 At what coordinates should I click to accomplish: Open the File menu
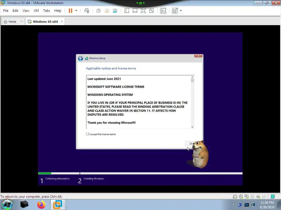6,11
